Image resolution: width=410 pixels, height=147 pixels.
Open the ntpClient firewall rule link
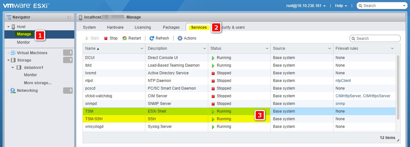pyautogui.click(x=343, y=81)
